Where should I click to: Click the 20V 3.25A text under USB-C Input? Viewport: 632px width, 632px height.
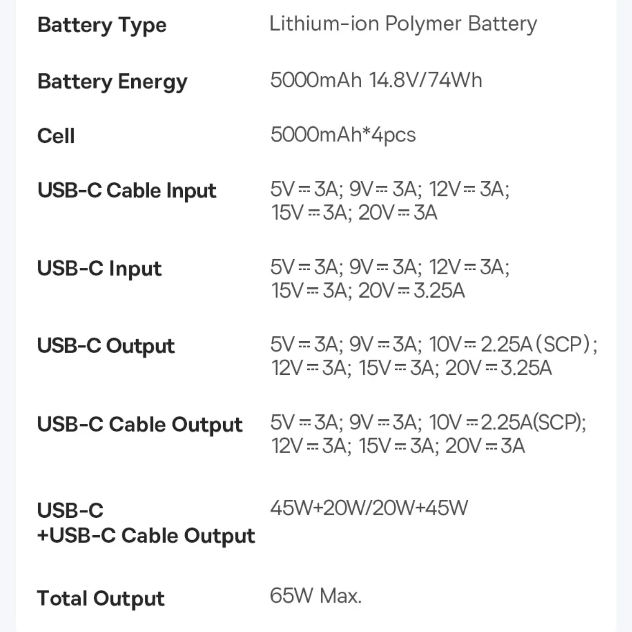click(411, 291)
